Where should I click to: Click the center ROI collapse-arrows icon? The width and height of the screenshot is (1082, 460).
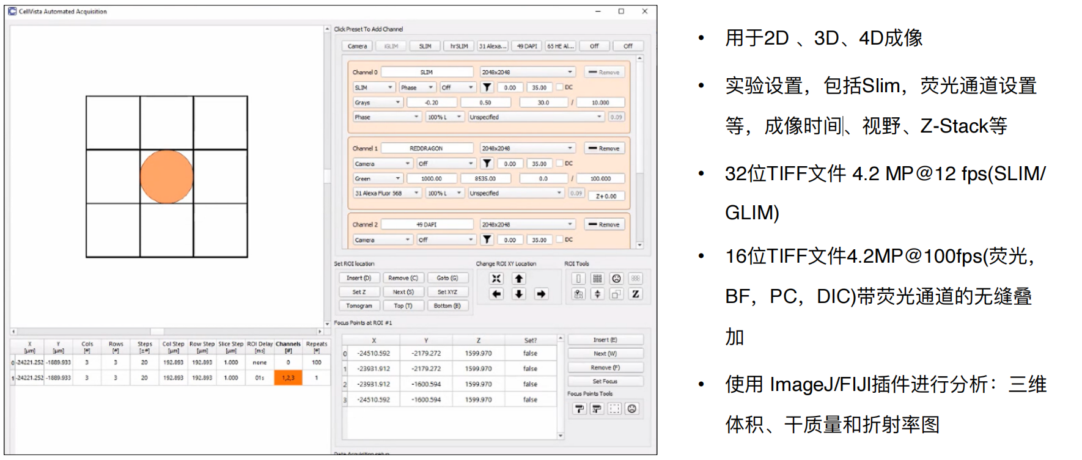click(x=496, y=279)
